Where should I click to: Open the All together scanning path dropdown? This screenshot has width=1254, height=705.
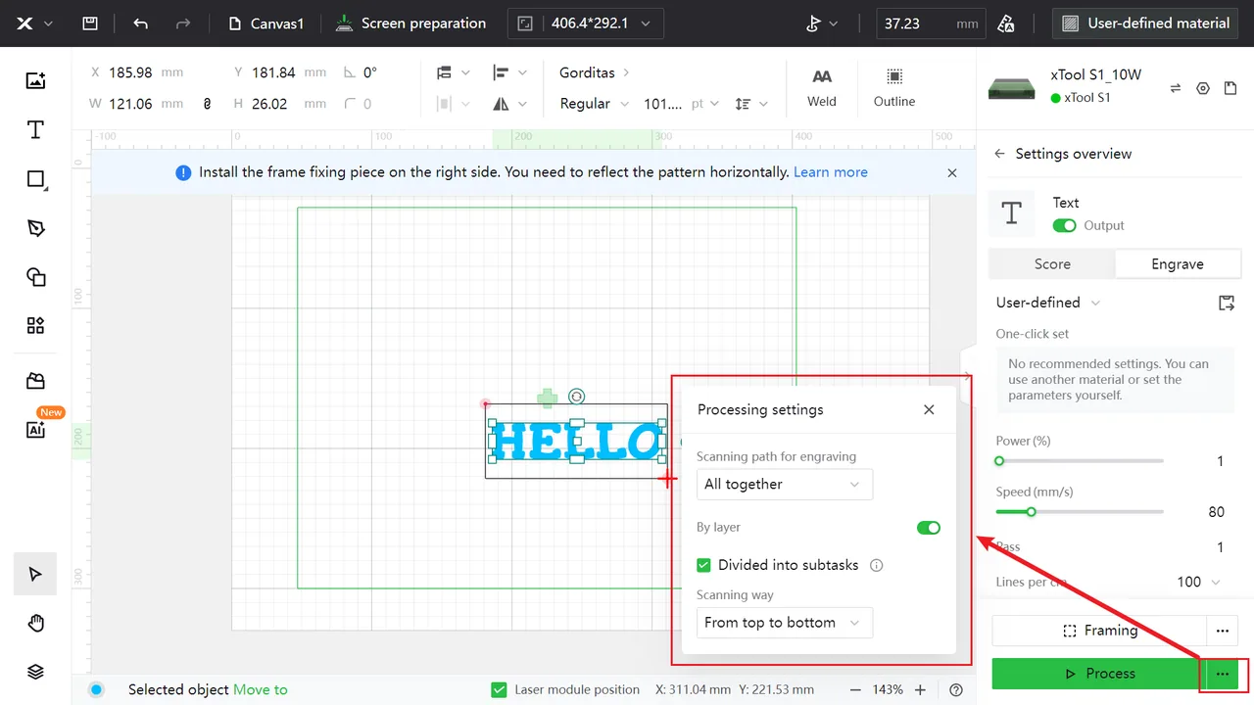pos(785,485)
